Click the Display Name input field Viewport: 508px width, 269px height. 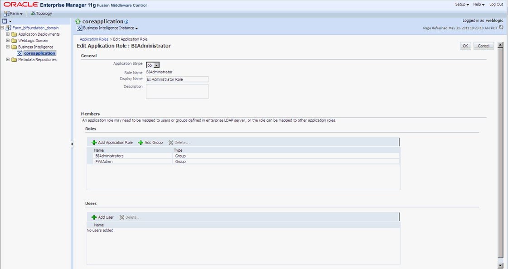177,79
